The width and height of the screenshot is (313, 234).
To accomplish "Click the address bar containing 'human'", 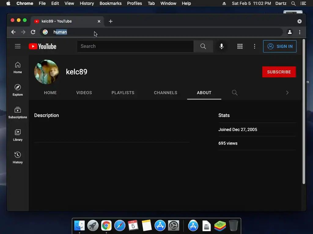I will (161, 32).
